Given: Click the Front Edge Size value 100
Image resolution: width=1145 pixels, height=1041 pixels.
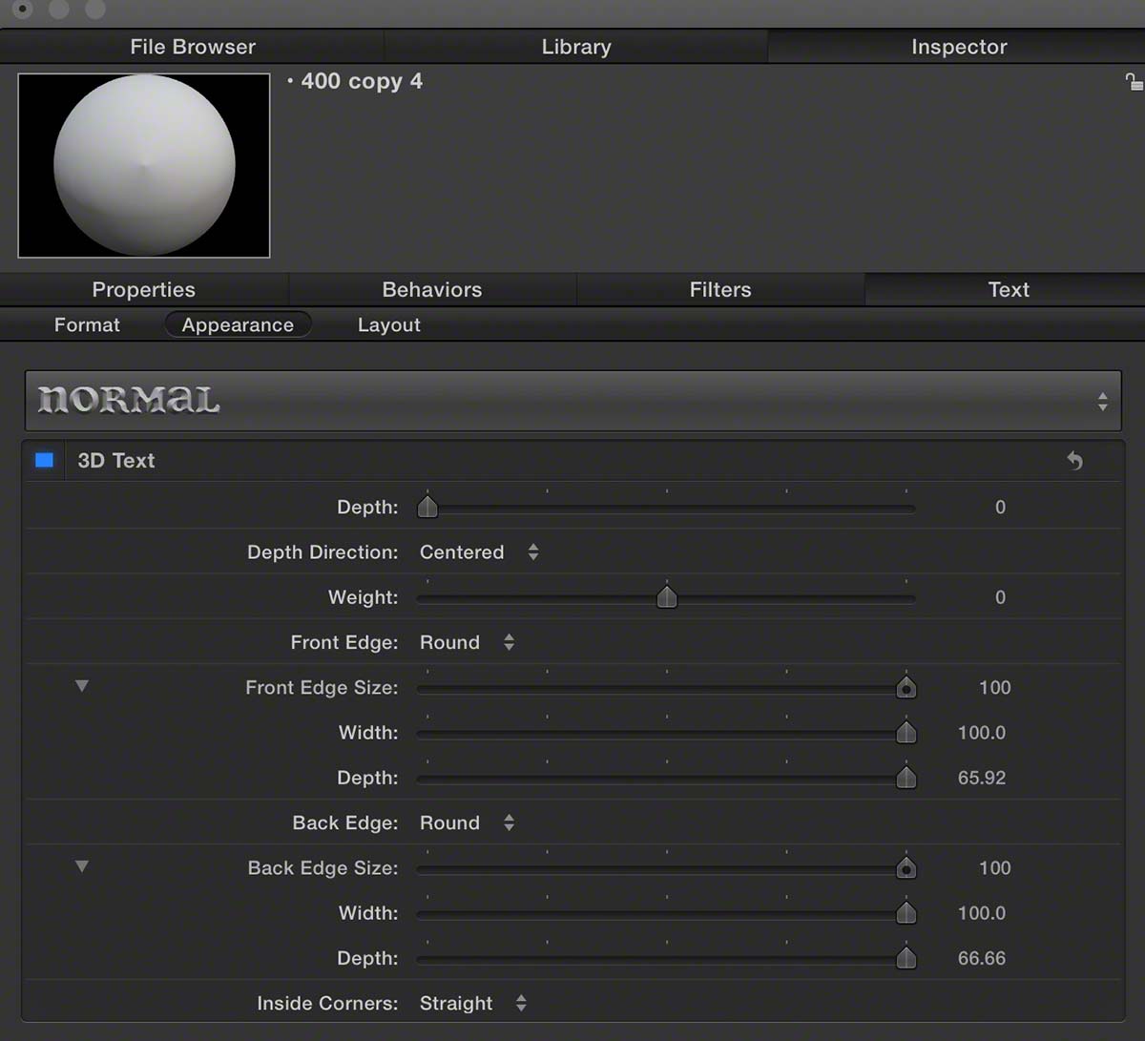Looking at the screenshot, I should 994,687.
